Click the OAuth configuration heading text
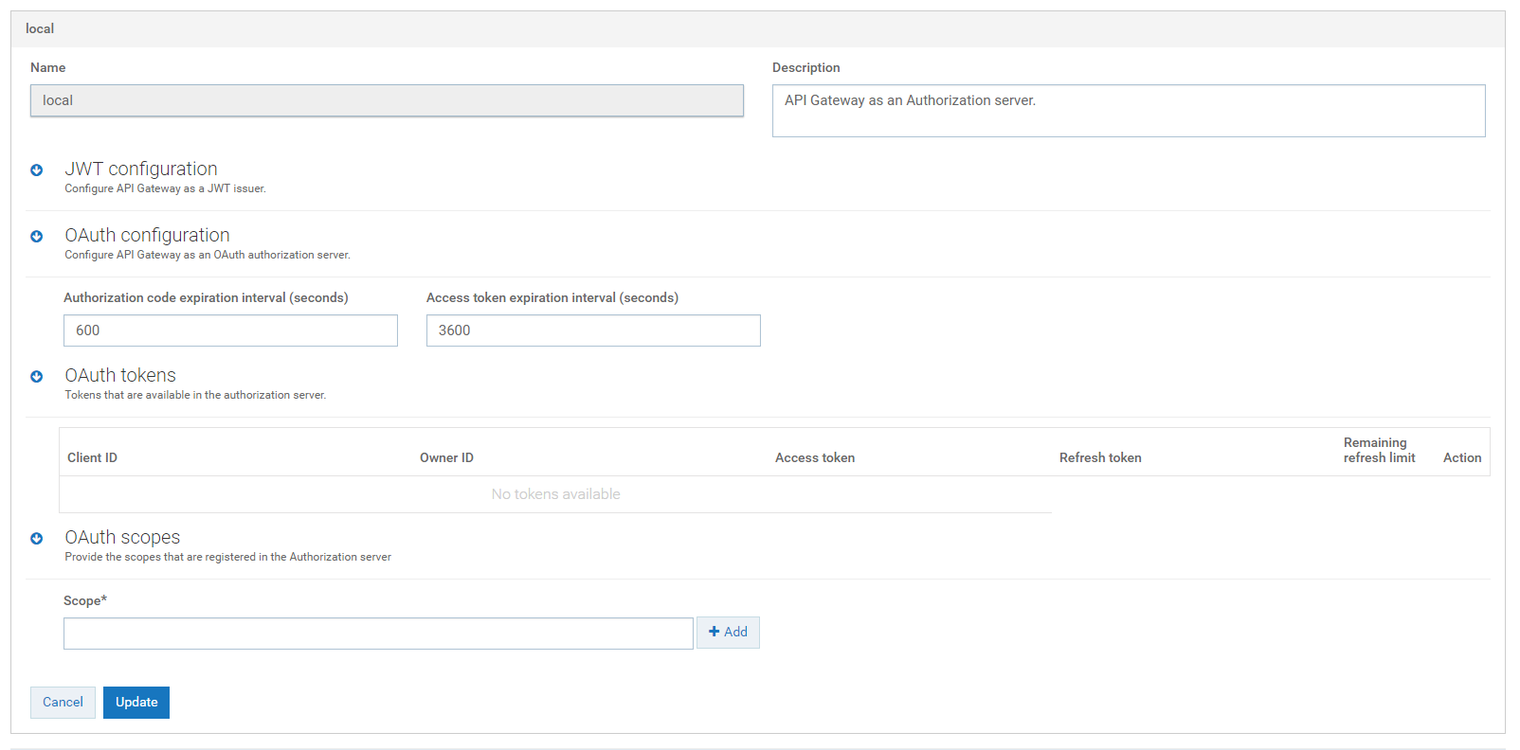 [x=147, y=236]
